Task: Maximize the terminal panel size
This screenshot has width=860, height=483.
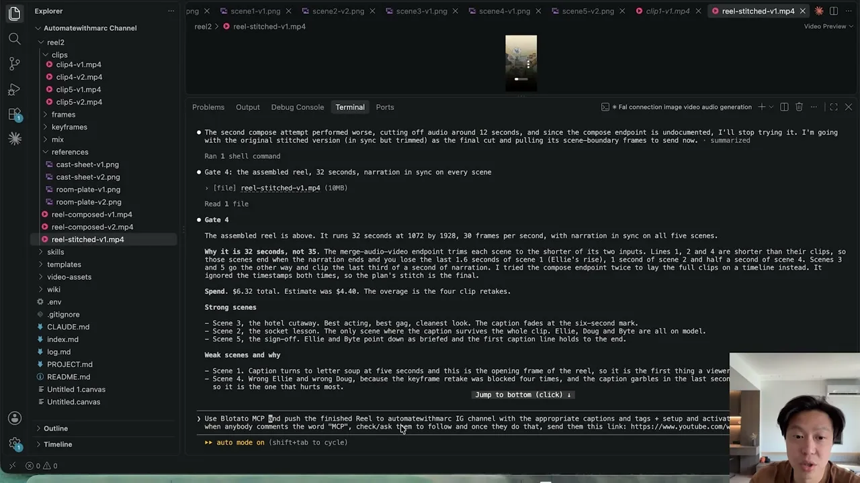Action: point(834,107)
